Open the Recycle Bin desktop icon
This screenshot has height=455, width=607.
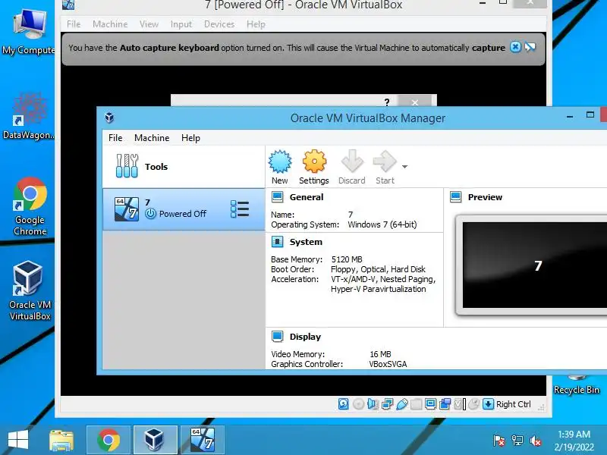coord(577,385)
